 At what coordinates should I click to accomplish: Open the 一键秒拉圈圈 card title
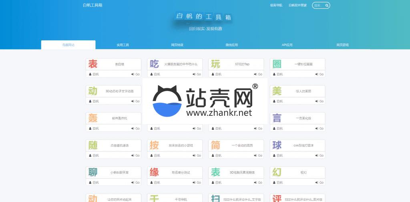pos(303,64)
